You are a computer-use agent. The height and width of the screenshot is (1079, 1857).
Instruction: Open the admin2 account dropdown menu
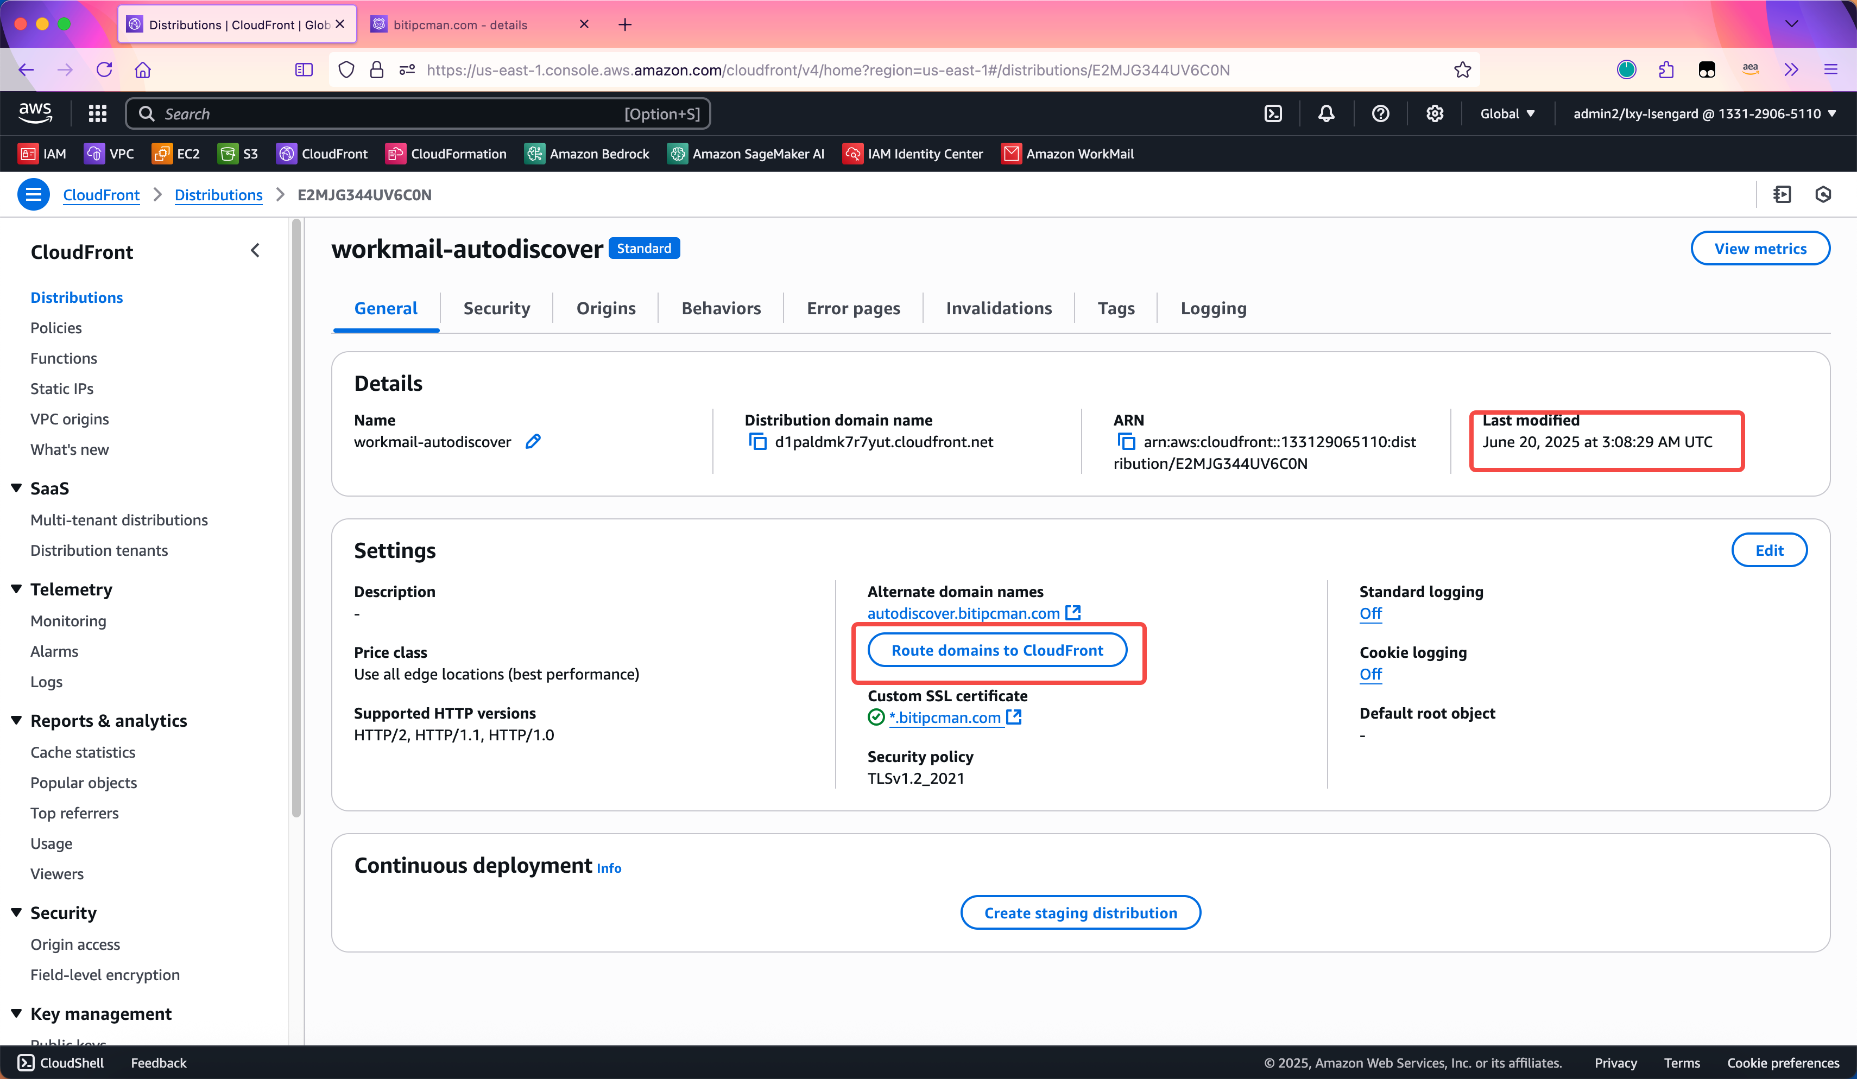point(1704,113)
